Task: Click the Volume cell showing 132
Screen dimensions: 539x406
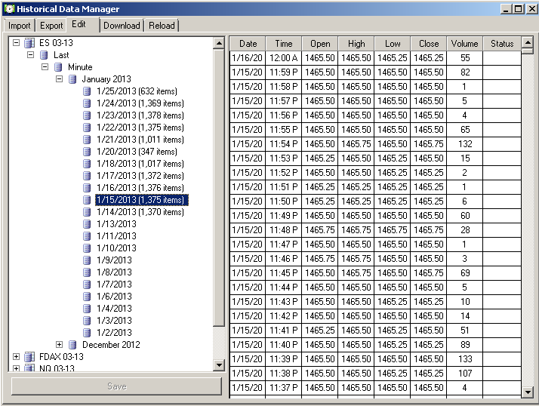Action: (x=465, y=144)
